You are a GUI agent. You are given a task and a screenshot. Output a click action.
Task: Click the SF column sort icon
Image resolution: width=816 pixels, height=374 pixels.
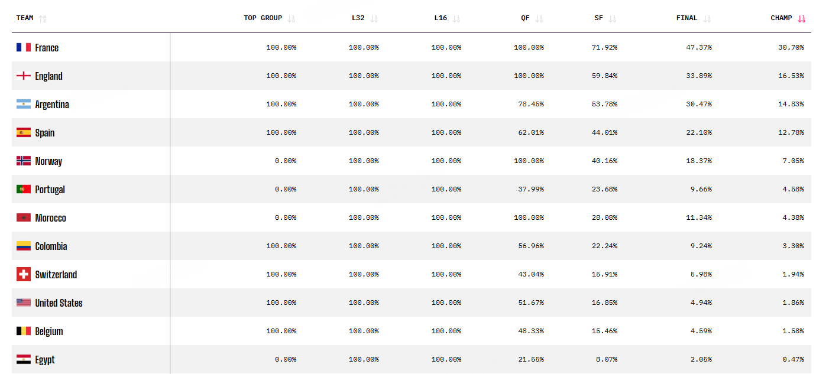[612, 18]
